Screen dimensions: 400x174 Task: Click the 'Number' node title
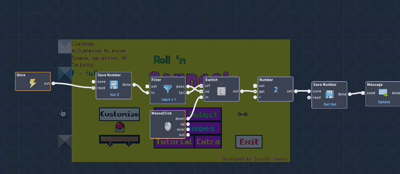pyautogui.click(x=266, y=80)
